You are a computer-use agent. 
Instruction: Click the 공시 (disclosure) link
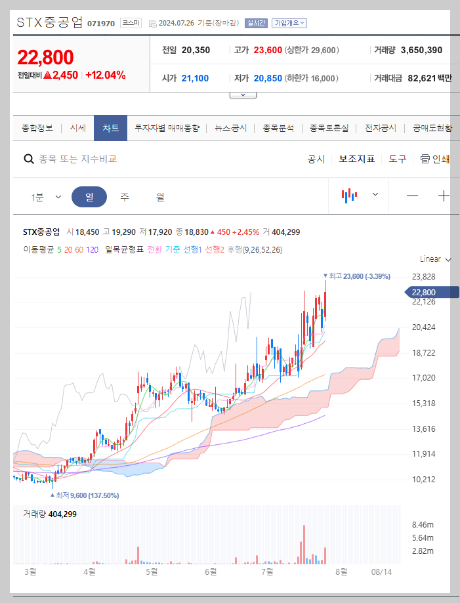[x=316, y=159]
